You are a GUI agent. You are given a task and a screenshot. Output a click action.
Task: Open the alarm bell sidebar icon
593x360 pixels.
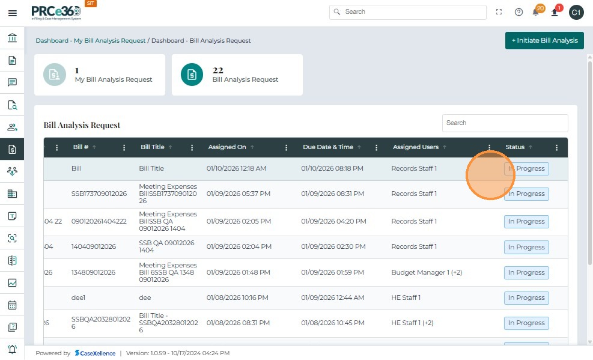click(12, 349)
